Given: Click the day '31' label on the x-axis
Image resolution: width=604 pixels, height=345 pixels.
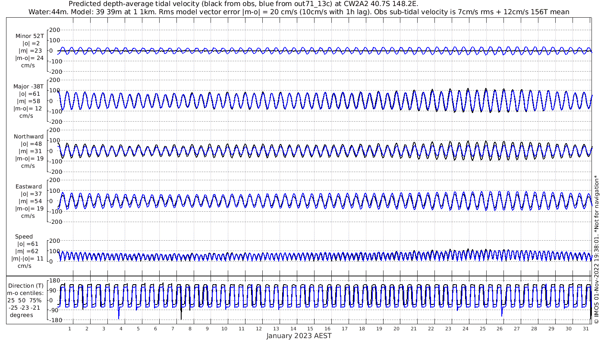Looking at the screenshot, I should pyautogui.click(x=586, y=329).
